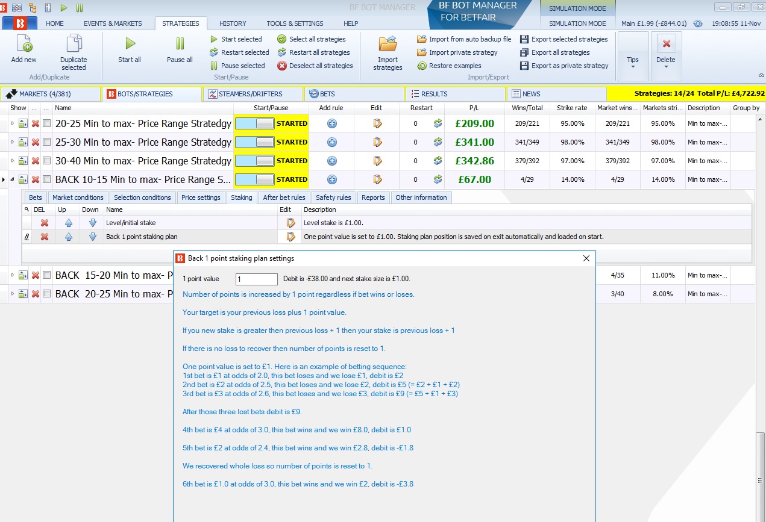The width and height of the screenshot is (766, 522).
Task: Click Import strategies folder icon
Action: pos(388,44)
